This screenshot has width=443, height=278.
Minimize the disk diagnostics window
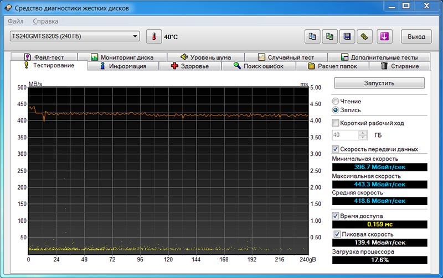coord(392,6)
